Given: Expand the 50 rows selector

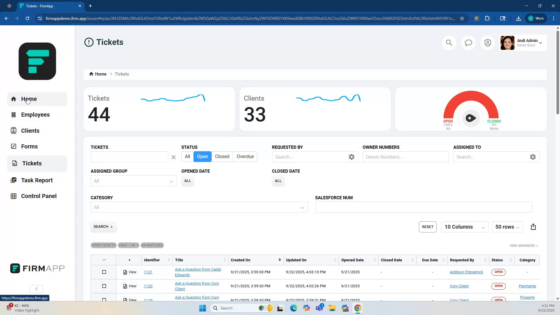Looking at the screenshot, I should [507, 227].
